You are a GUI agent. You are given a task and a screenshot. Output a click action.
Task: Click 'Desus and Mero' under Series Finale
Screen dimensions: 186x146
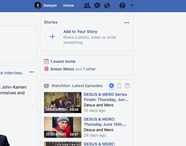point(99,105)
